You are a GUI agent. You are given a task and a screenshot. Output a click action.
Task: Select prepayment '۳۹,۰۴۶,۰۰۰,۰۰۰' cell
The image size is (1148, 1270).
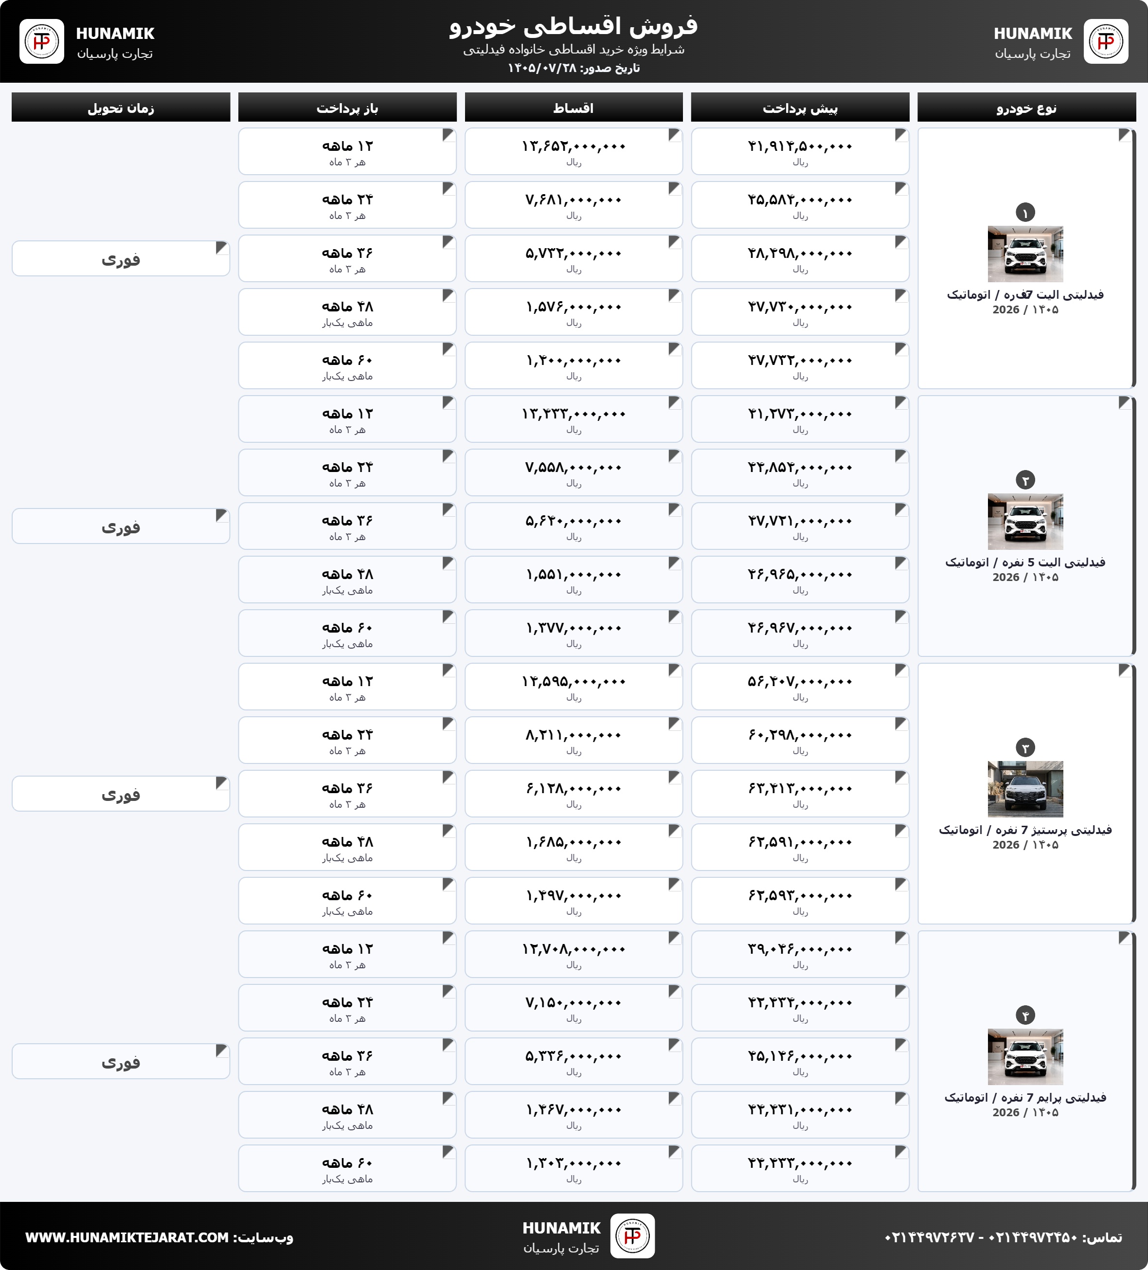tap(800, 954)
